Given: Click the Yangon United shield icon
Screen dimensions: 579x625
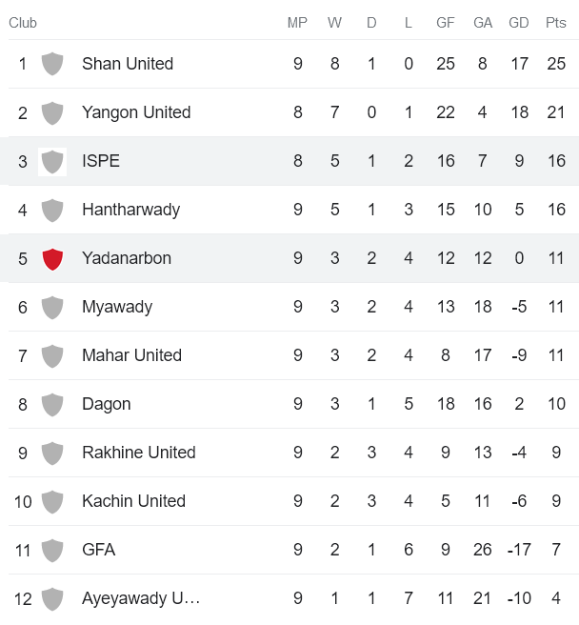Looking at the screenshot, I should (x=52, y=112).
